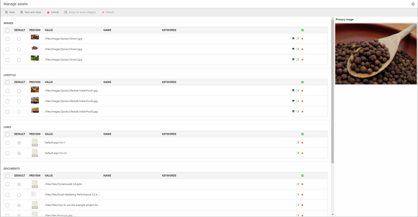Edit the IndianFood2.jpg asset
The width and height of the screenshot is (418, 217).
pos(298,101)
